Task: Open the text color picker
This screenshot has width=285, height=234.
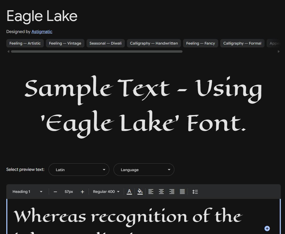Action: click(129, 192)
